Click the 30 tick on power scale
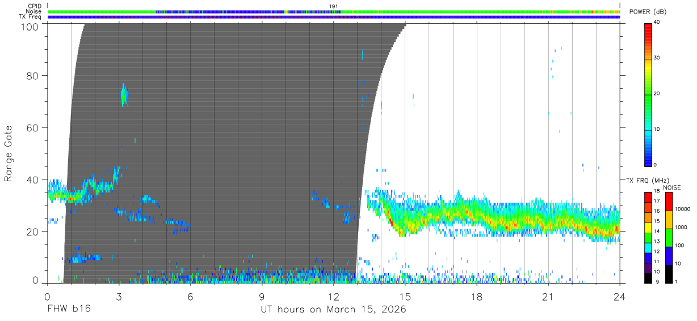697x321 pixels. 657,58
